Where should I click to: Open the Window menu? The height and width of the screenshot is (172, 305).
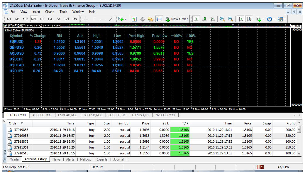[x=78, y=12]
